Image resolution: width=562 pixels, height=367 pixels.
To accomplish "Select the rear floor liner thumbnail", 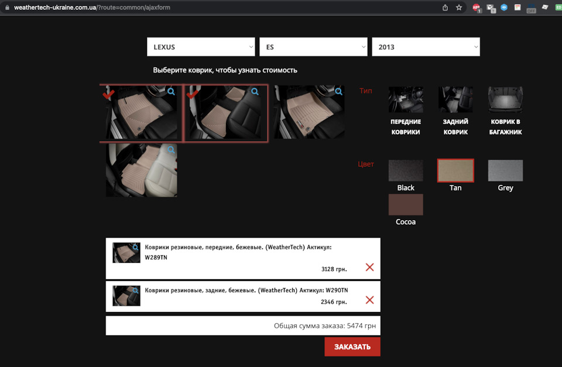I will pyautogui.click(x=141, y=170).
